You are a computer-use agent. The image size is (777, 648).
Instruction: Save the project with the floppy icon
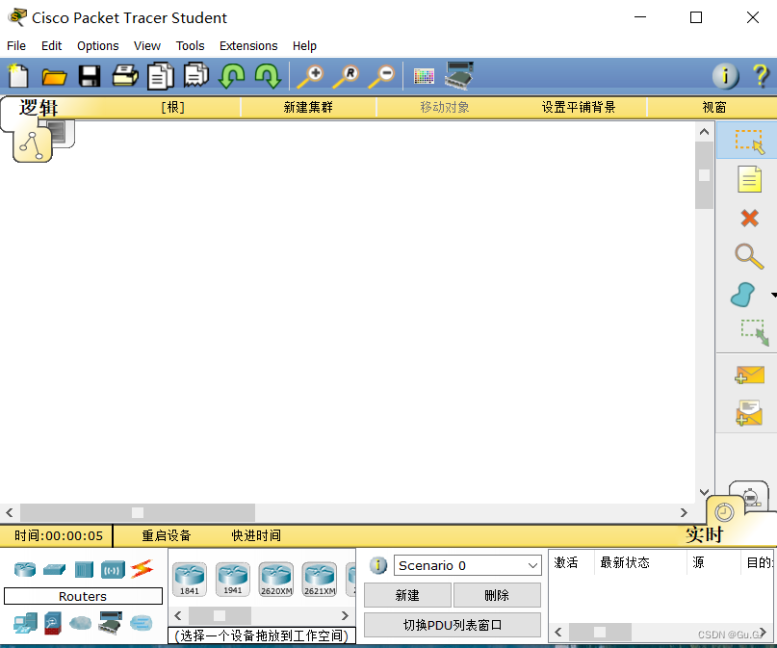point(90,77)
